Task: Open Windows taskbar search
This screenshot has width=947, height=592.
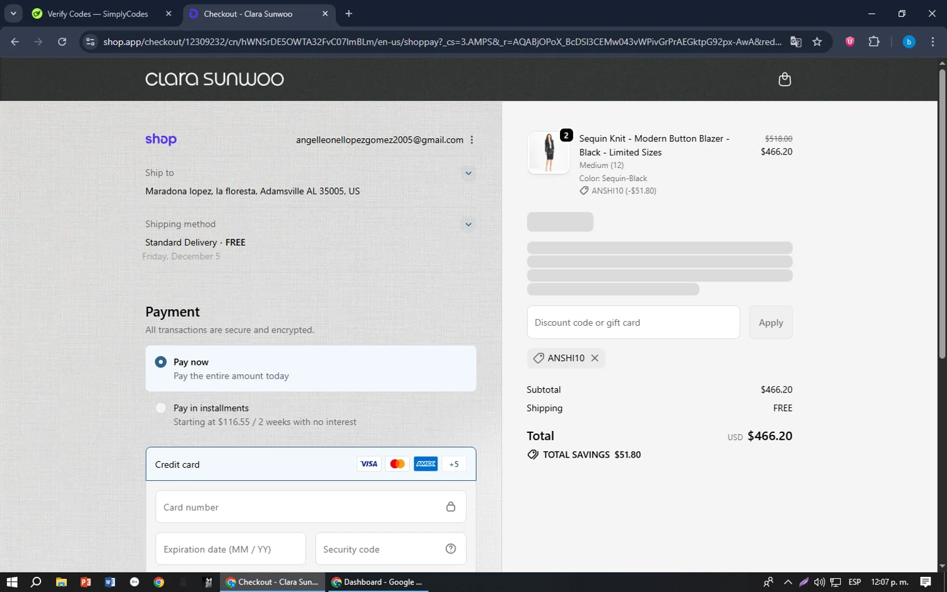Action: click(36, 582)
